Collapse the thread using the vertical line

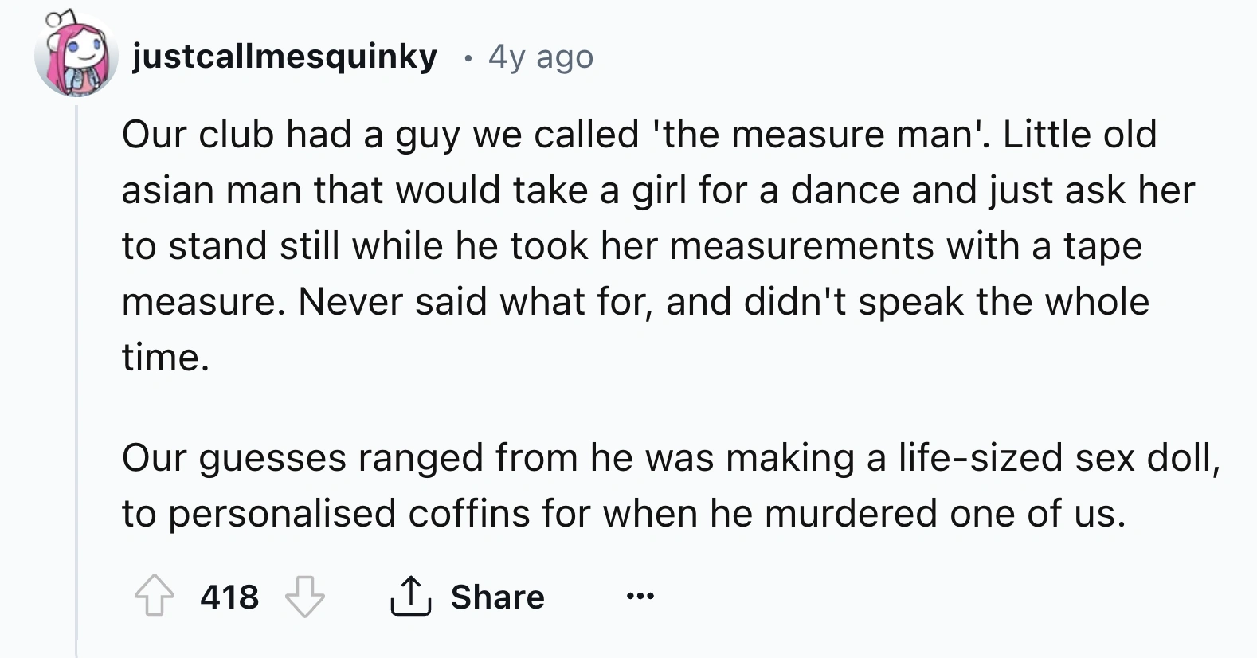pos(76,382)
